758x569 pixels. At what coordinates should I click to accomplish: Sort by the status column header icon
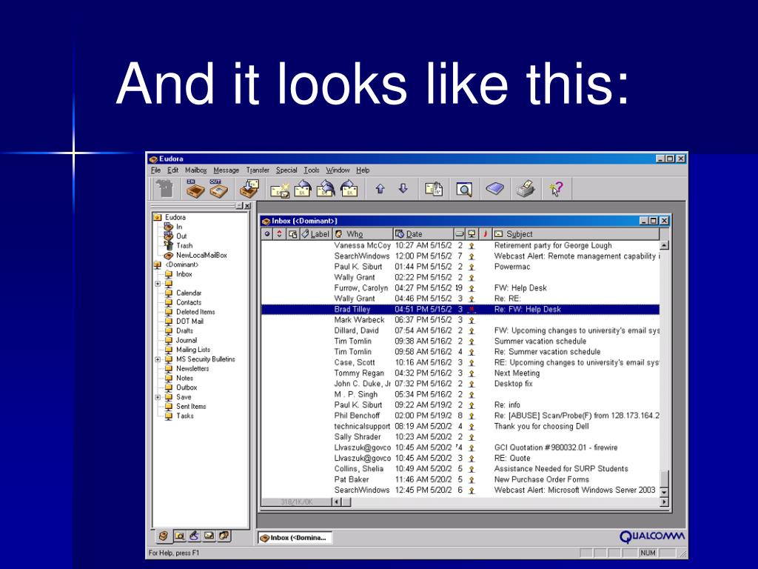click(267, 234)
